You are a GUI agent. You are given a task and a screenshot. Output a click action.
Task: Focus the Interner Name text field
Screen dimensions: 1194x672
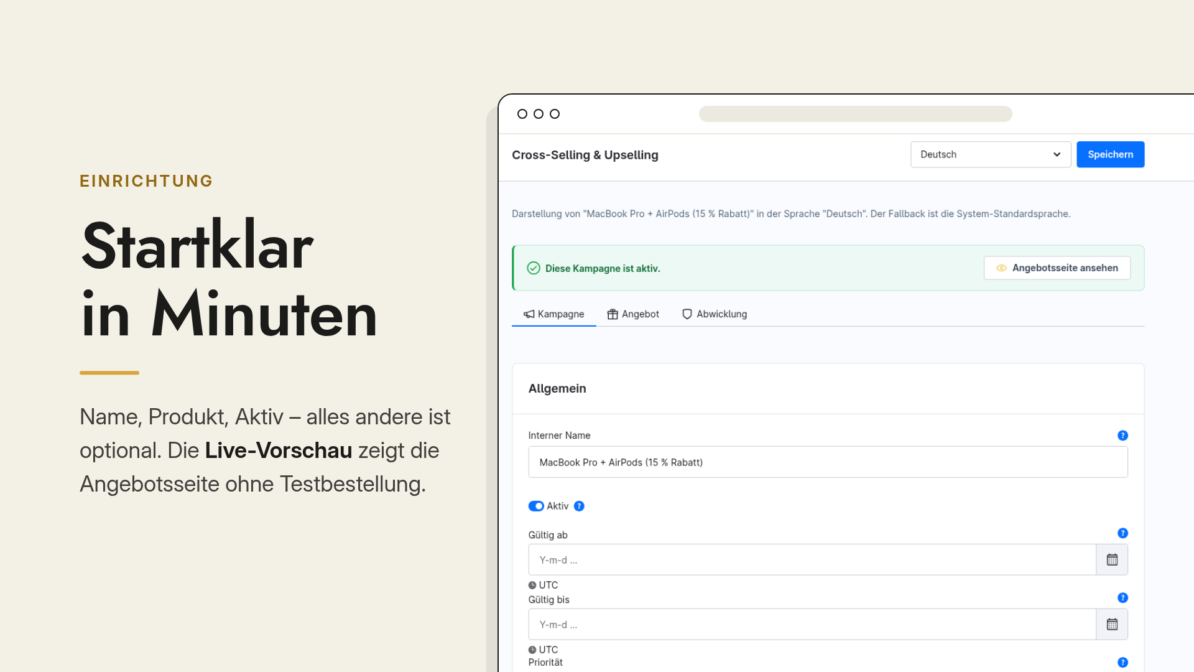[x=828, y=462]
